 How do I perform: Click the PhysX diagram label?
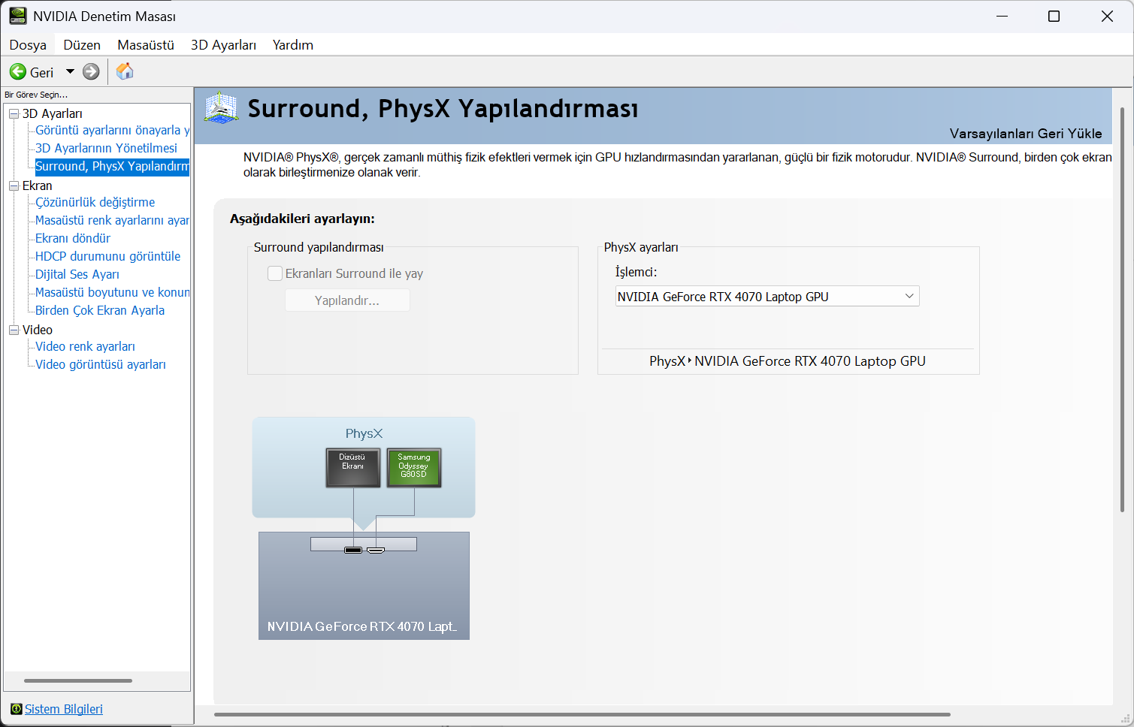click(364, 433)
